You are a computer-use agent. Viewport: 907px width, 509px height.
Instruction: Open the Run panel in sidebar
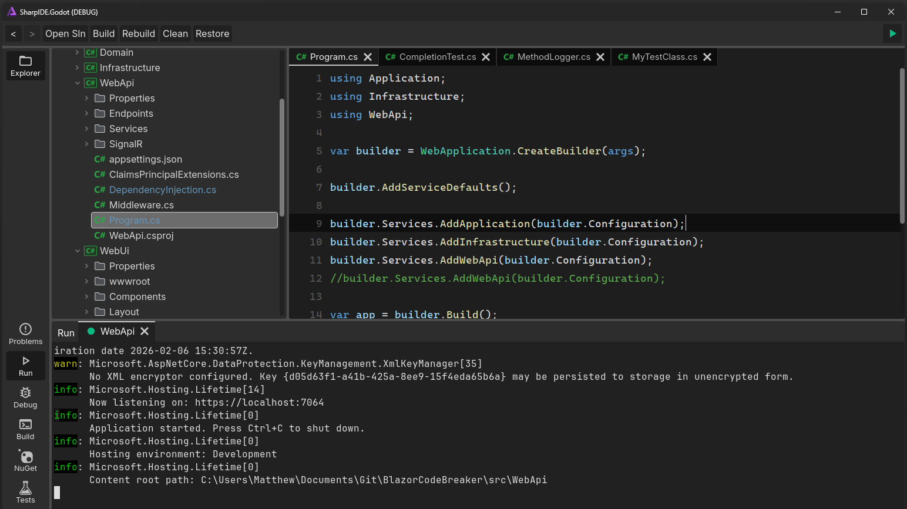click(25, 366)
